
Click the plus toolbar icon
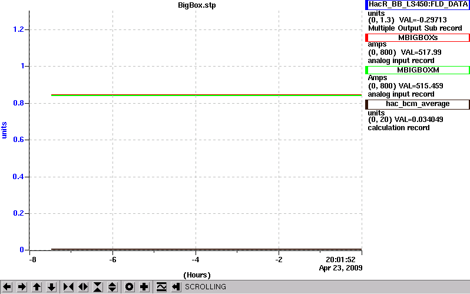coord(144,287)
